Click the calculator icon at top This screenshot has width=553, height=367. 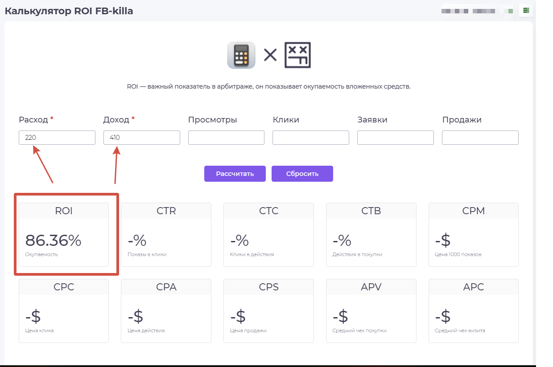[241, 55]
